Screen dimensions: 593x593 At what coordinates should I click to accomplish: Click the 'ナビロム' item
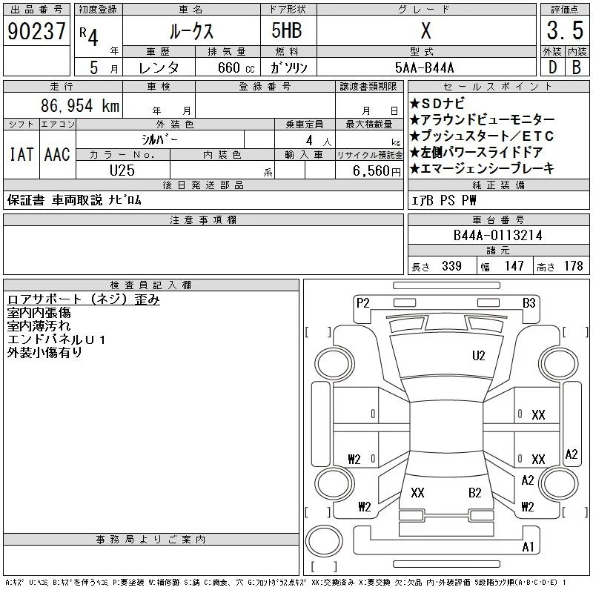tap(125, 200)
